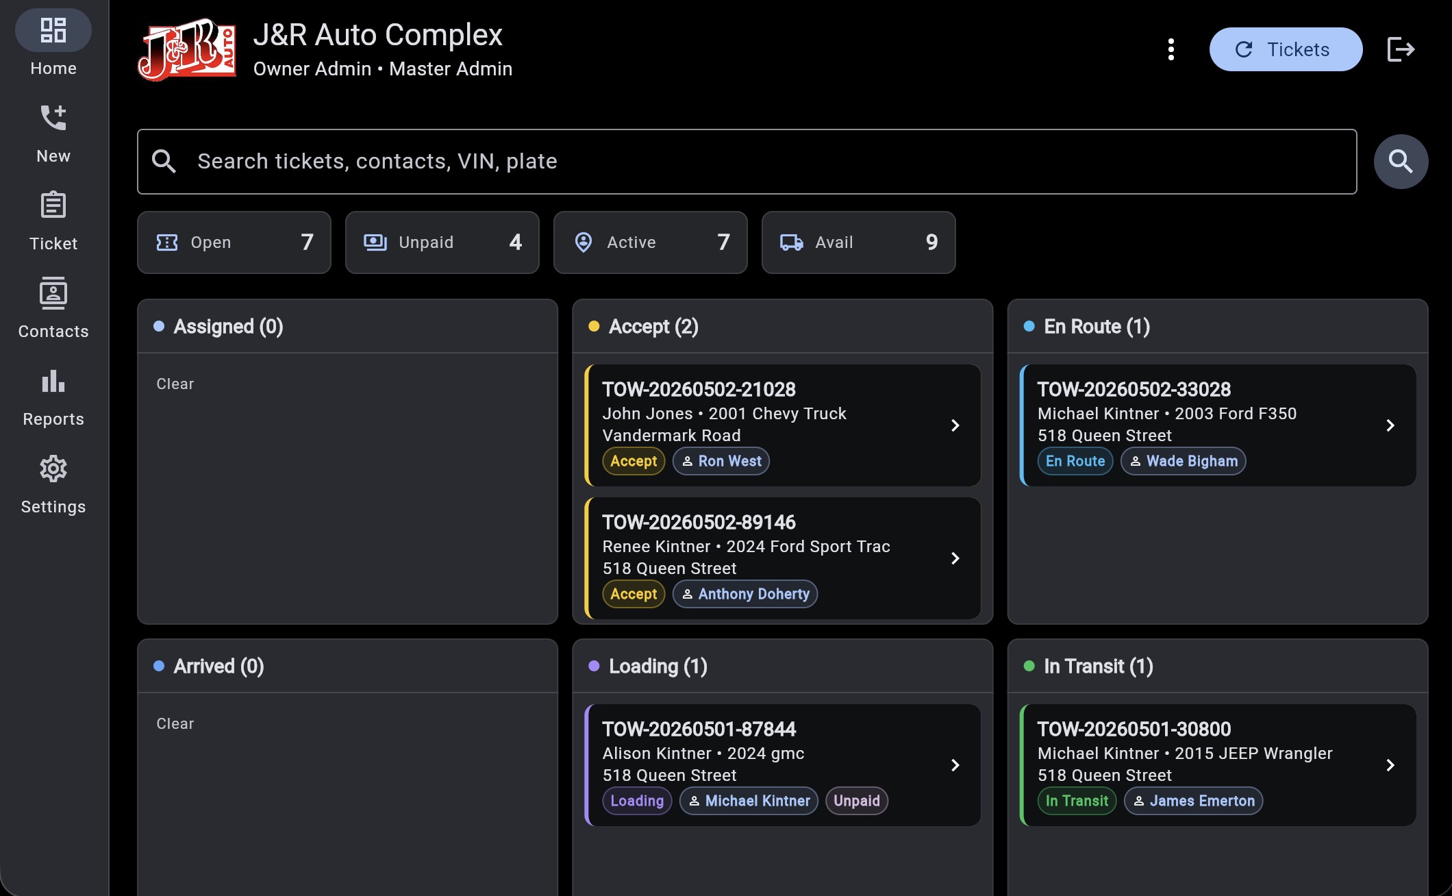The width and height of the screenshot is (1452, 896).
Task: Open the three-dot more options menu
Action: pyautogui.click(x=1171, y=49)
